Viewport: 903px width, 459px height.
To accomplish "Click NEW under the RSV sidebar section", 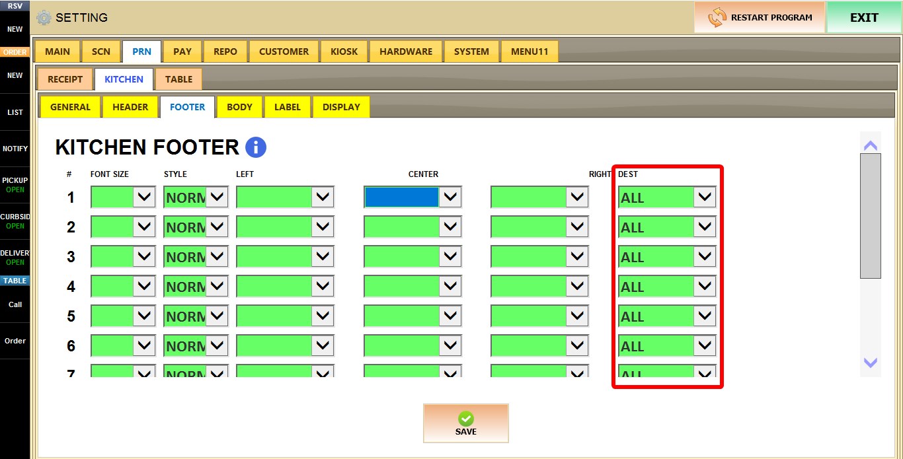I will tap(15, 29).
